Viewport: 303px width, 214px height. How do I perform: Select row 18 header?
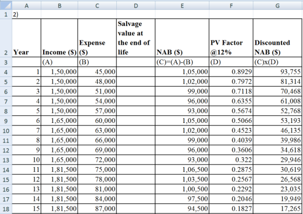tap(6, 209)
